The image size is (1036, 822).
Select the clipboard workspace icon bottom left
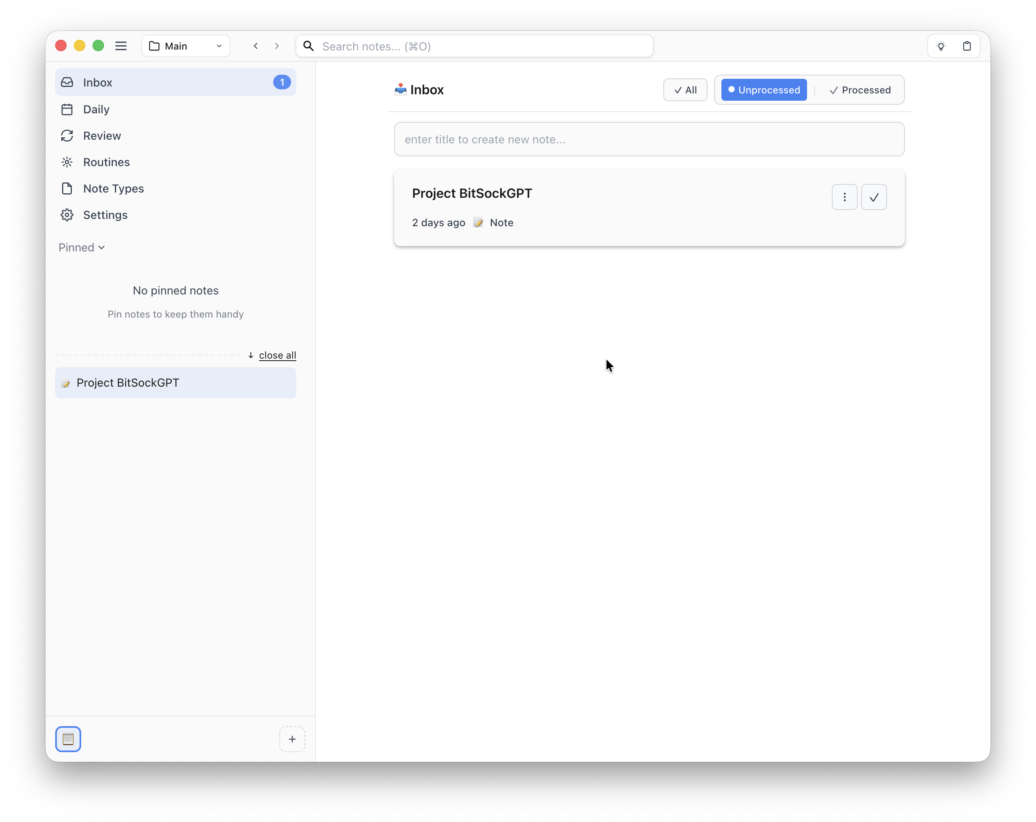pos(68,739)
